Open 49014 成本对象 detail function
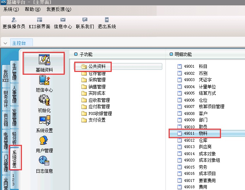Viewport: 245px width, 190px height. pos(197,154)
